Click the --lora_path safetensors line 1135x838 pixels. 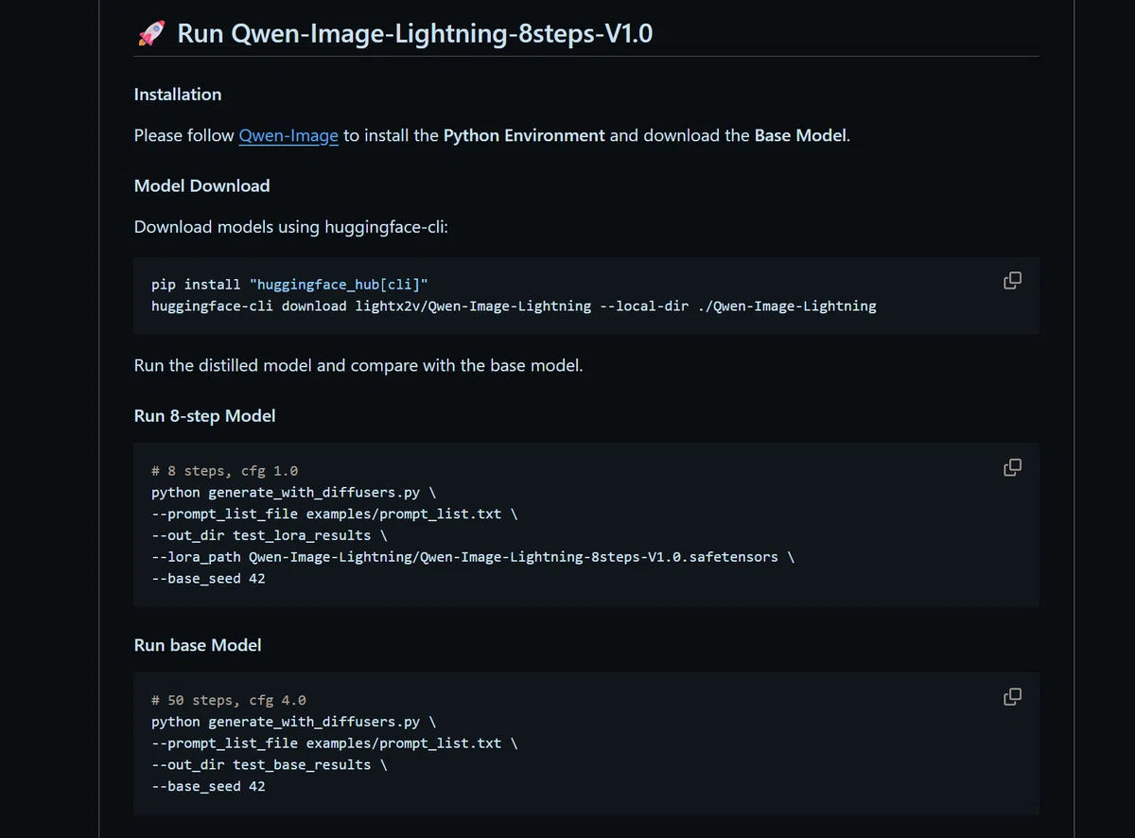pos(472,557)
